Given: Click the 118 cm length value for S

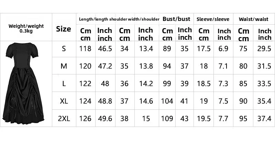Looking at the screenshot, I should [86, 49].
